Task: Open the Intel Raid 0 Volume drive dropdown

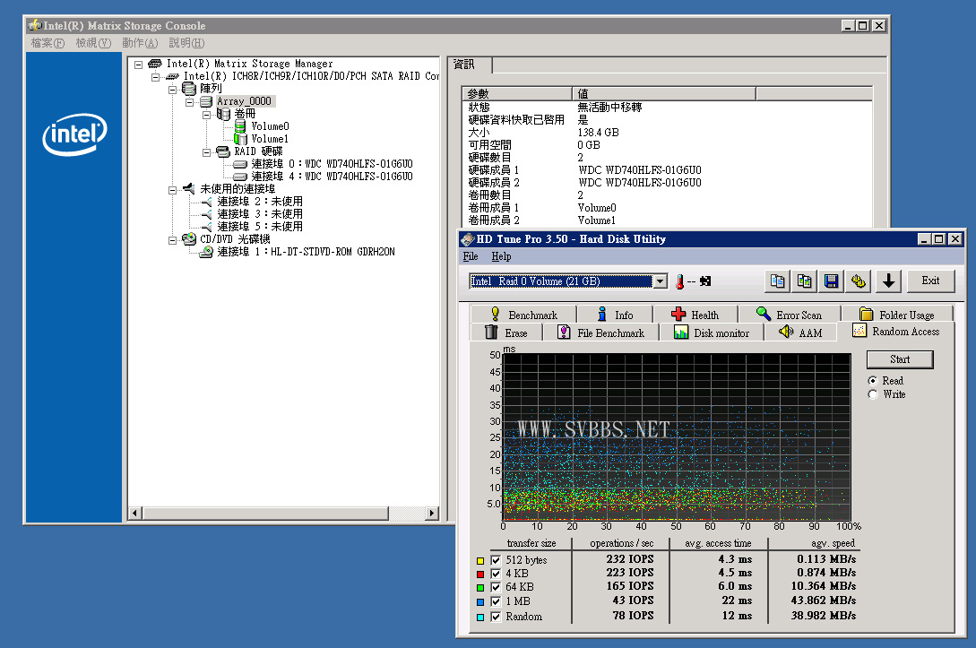Action: point(661,281)
